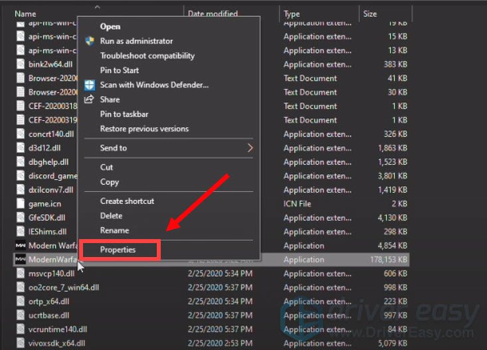
Task: Click the 1,419 KB size cell
Action: point(393,190)
